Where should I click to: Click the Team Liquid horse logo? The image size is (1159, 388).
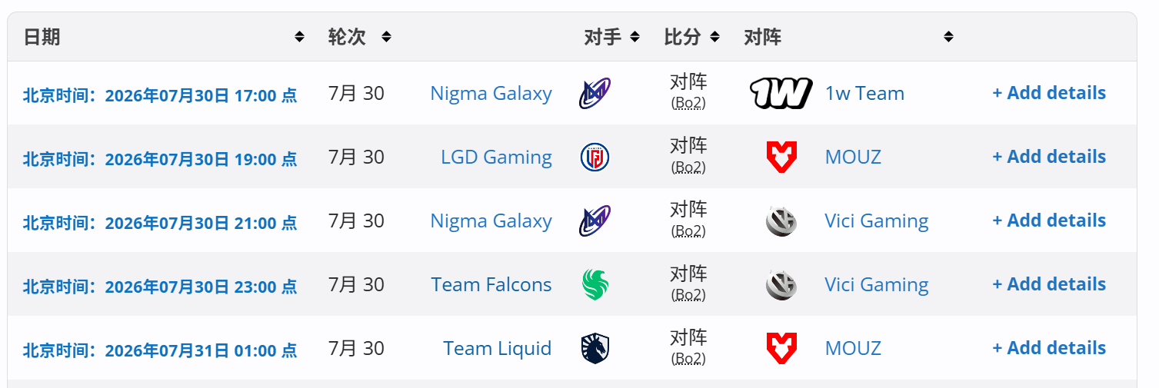[x=595, y=349]
